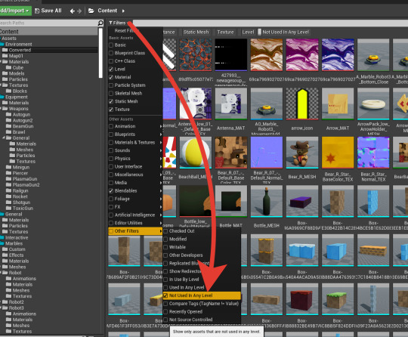Select the PlasmaGun folder icon
The height and width of the screenshot is (337, 408).
(x=9, y=178)
